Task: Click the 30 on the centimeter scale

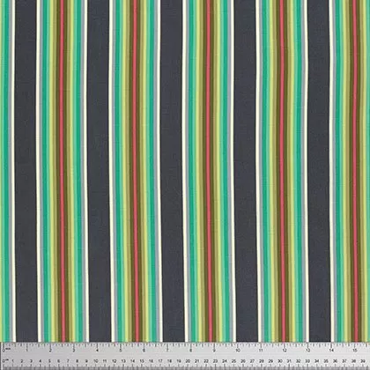Action: [x=280, y=361]
